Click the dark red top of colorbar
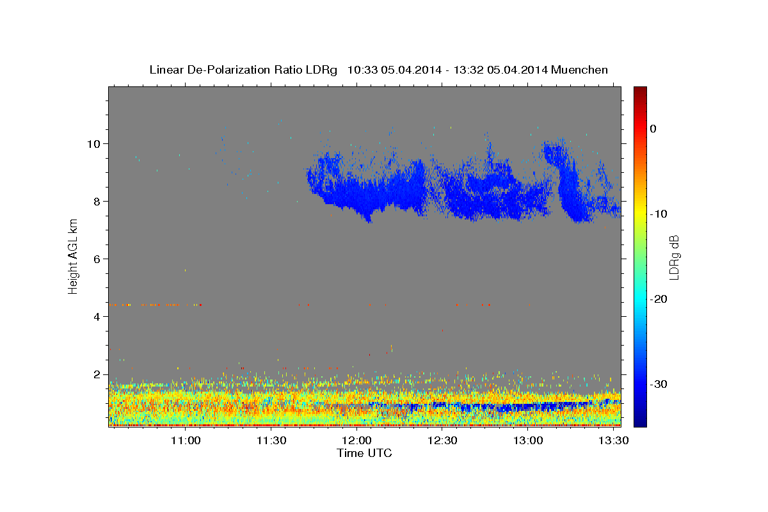Viewport: 768px width, 512px height. tap(640, 93)
